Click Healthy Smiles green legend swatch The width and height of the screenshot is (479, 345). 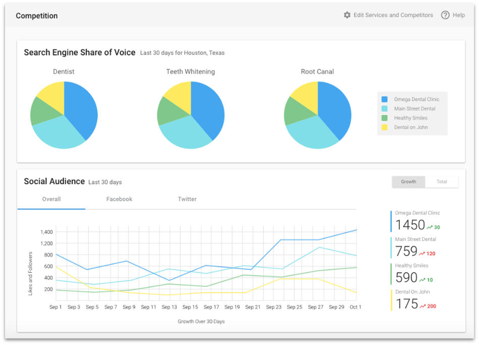point(385,118)
